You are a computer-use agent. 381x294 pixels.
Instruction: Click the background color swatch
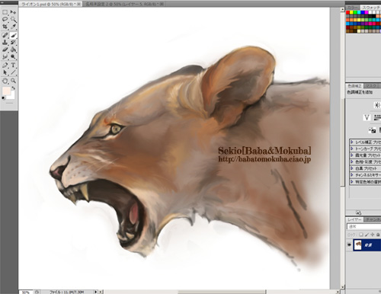coord(12,96)
